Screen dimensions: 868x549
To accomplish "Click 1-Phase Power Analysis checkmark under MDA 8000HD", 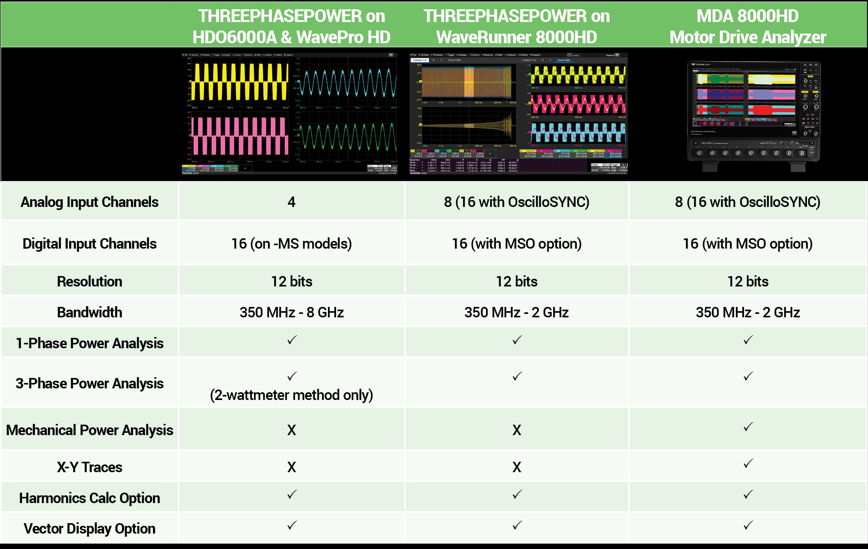I will 748,340.
